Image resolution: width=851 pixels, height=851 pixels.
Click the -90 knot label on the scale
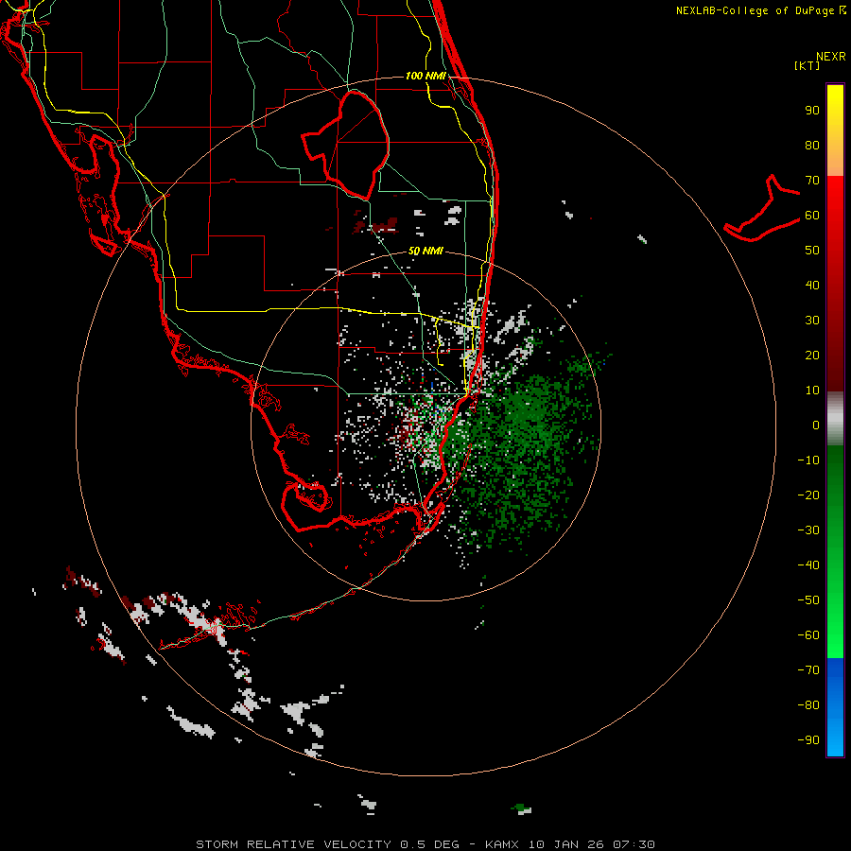coord(808,739)
